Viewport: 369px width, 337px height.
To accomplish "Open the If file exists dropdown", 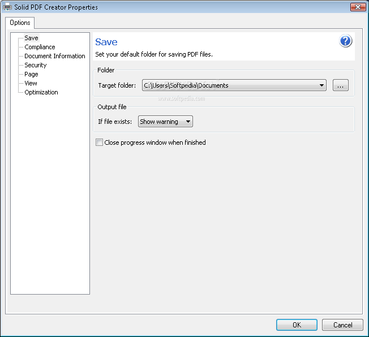I will [165, 122].
